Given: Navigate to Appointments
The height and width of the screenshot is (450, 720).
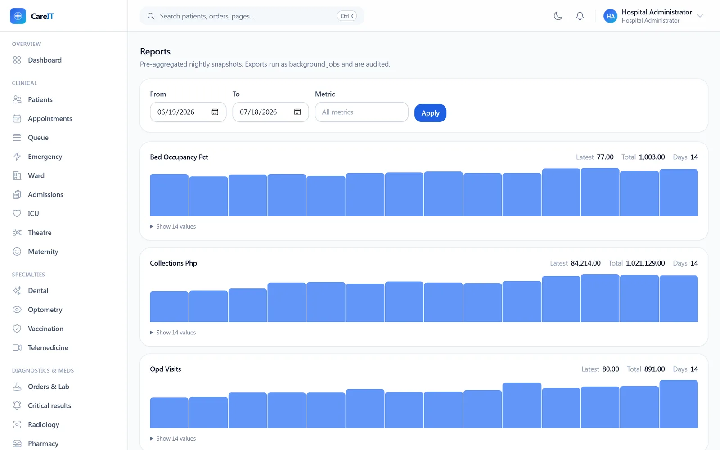Looking at the screenshot, I should click(x=50, y=119).
